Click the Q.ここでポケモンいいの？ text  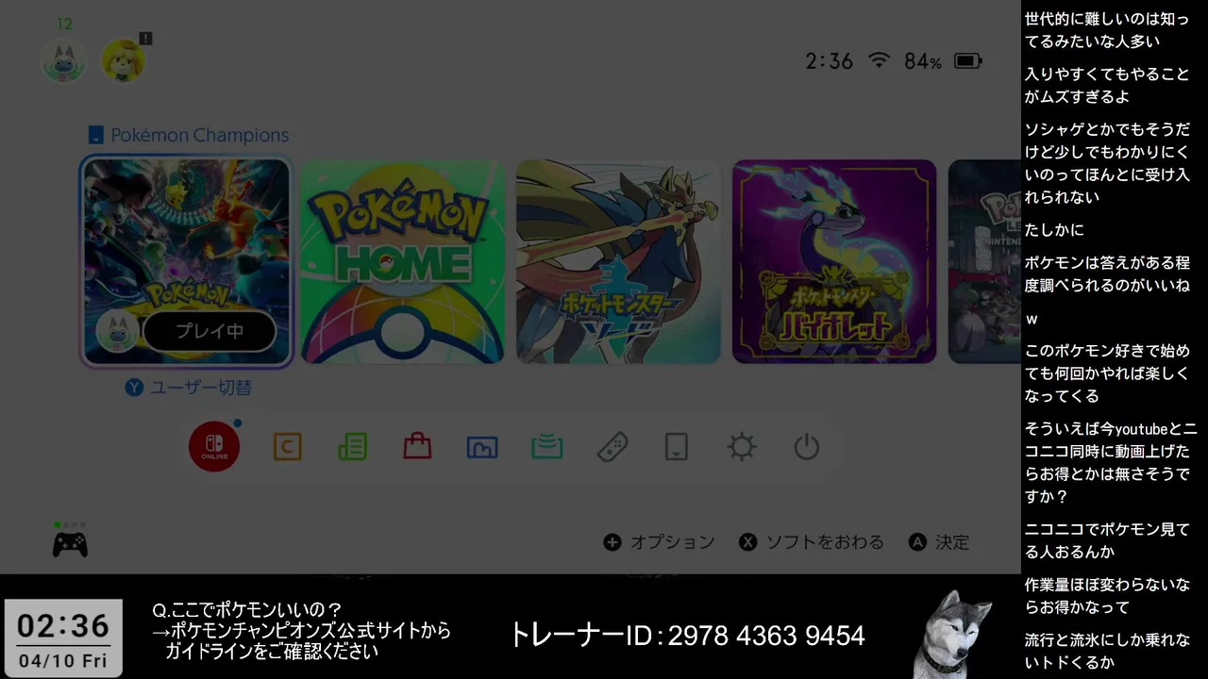247,611
